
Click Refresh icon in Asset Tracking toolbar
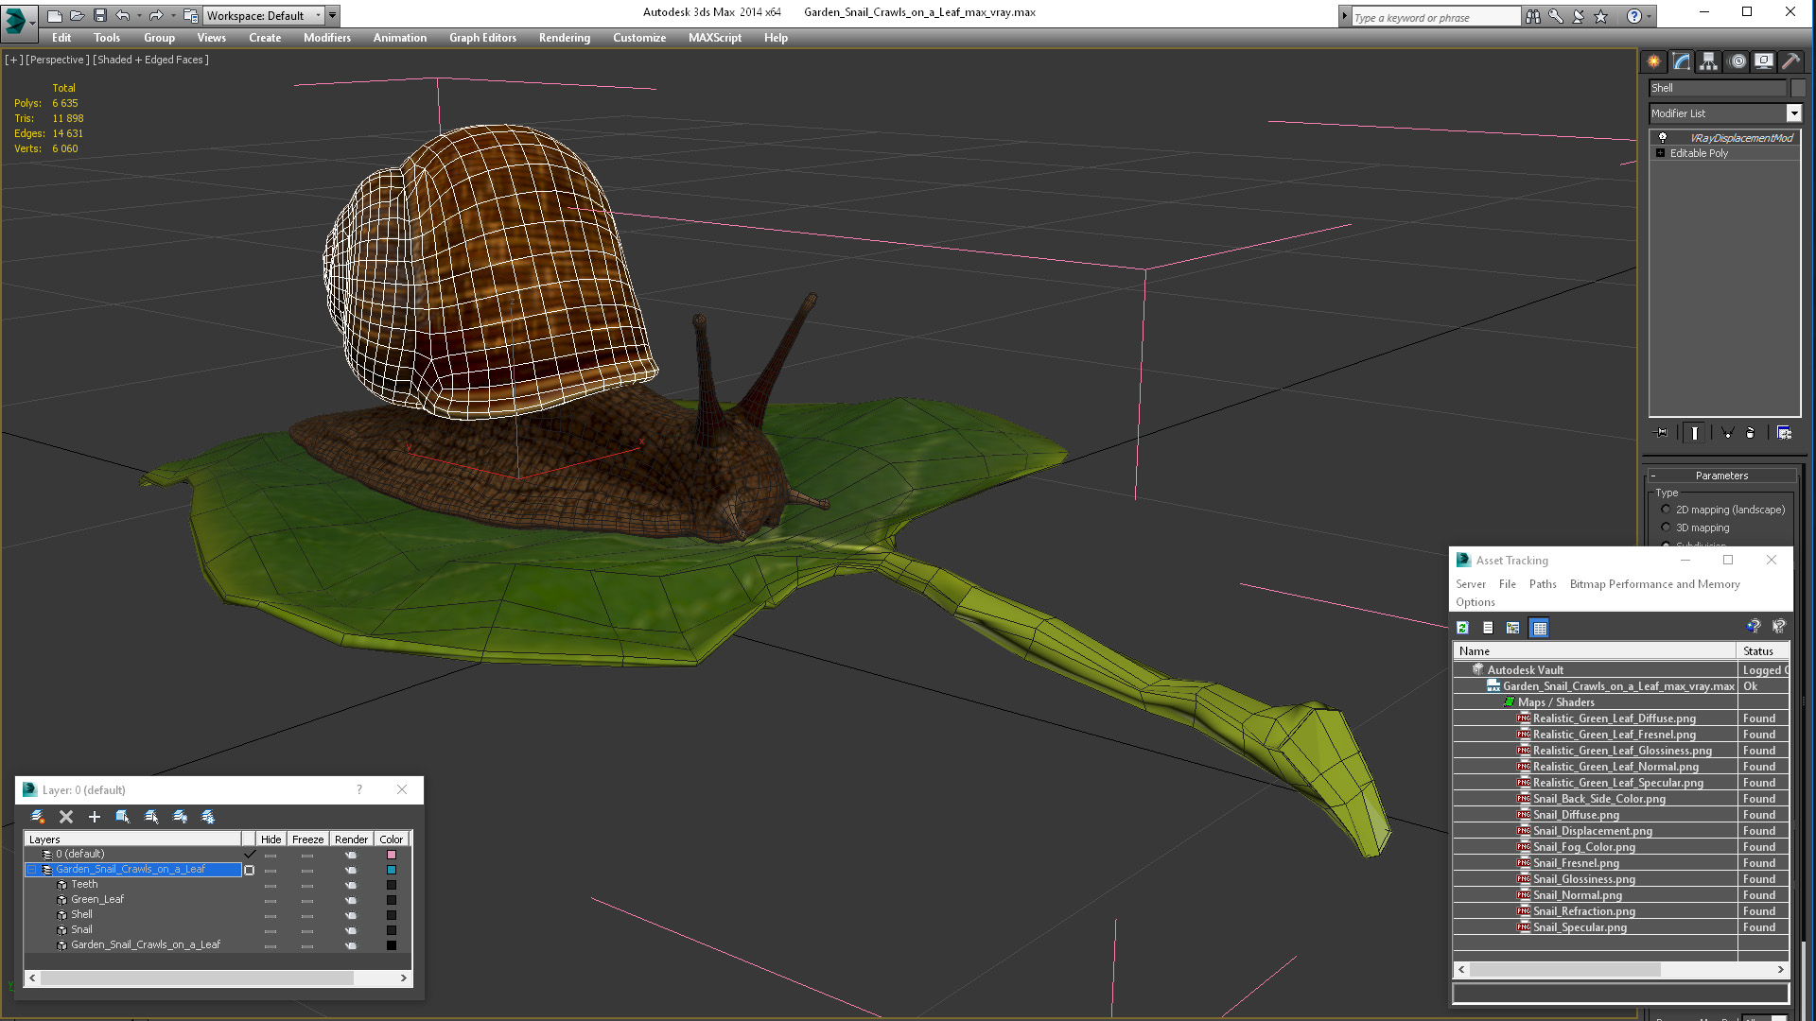pos(1462,628)
